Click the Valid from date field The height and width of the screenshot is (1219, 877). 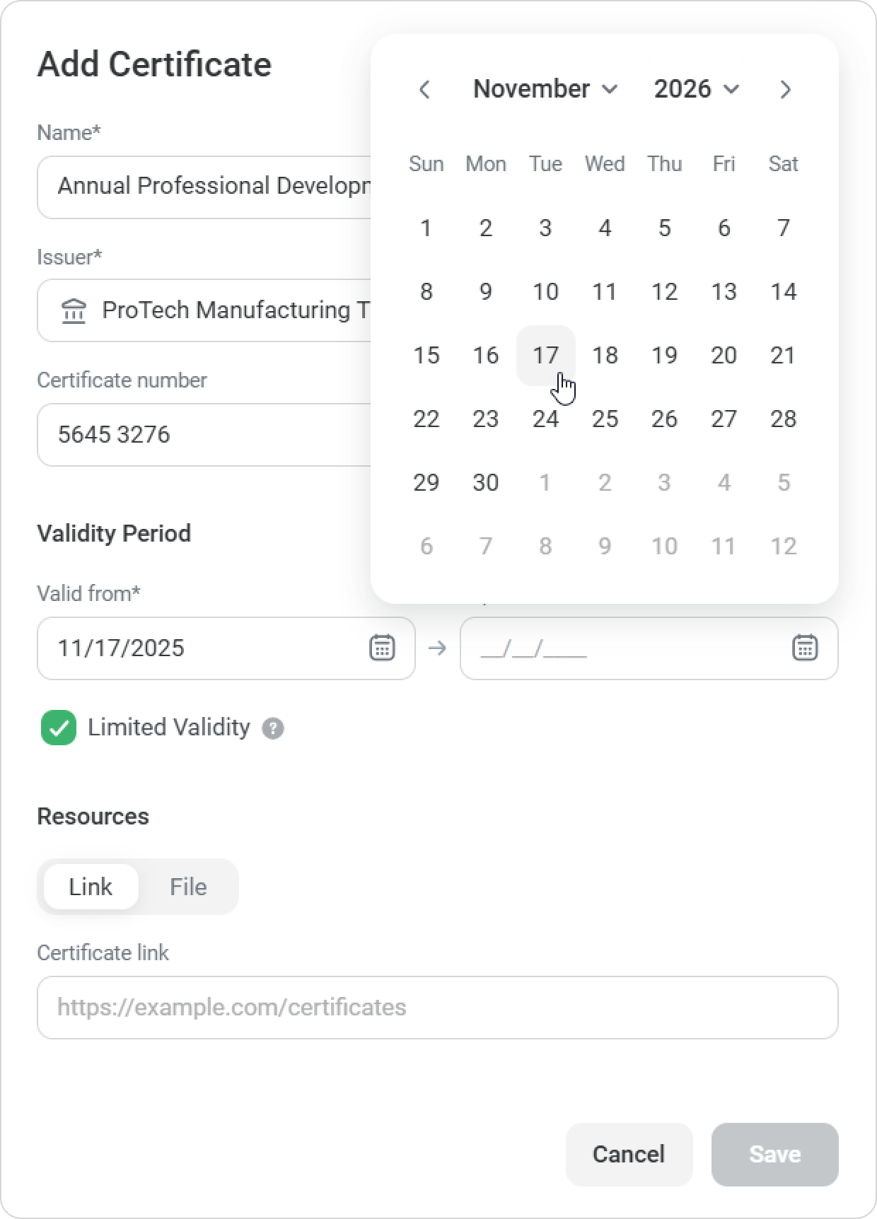point(205,648)
